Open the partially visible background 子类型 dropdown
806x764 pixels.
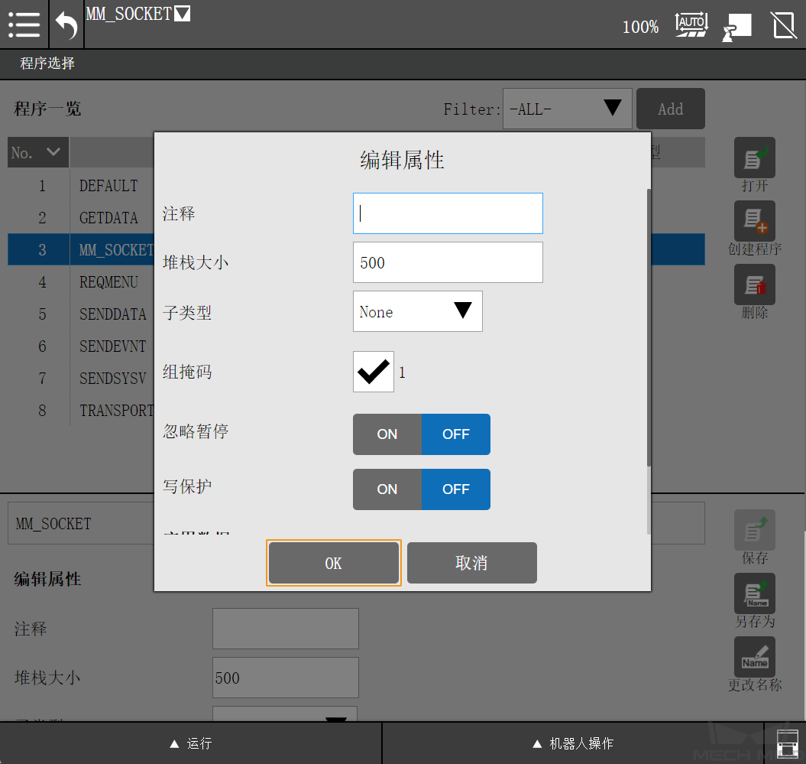point(285,714)
